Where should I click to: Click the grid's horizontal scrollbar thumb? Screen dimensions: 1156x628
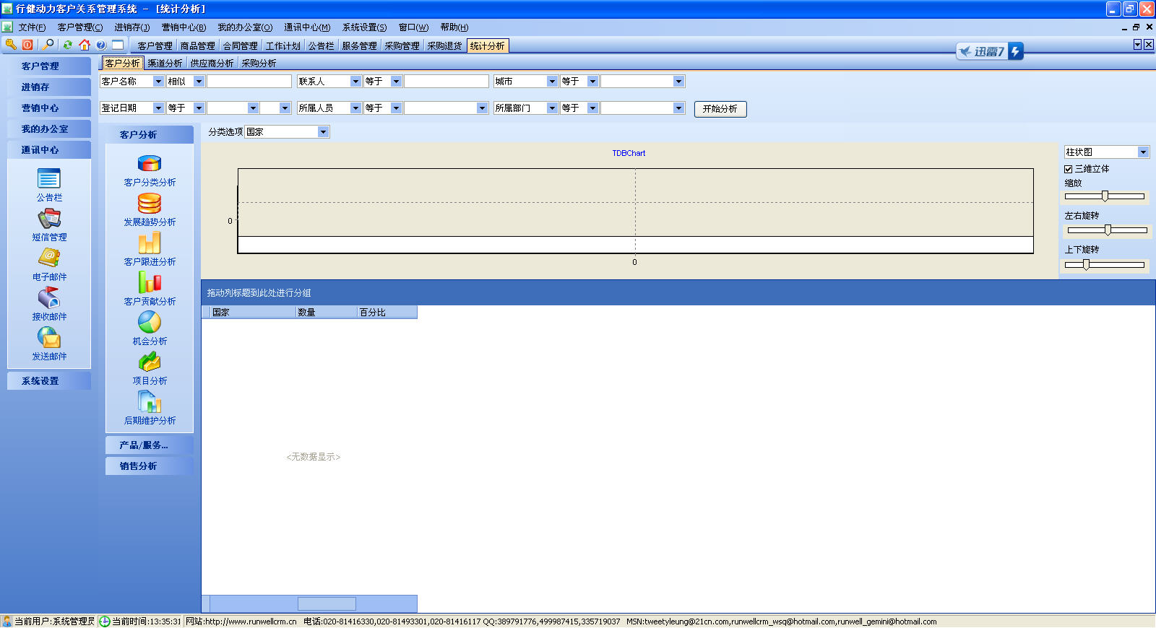pyautogui.click(x=327, y=603)
